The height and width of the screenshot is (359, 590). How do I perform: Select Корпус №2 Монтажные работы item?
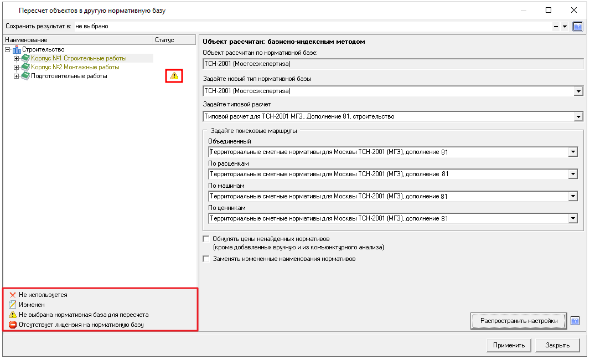(75, 68)
